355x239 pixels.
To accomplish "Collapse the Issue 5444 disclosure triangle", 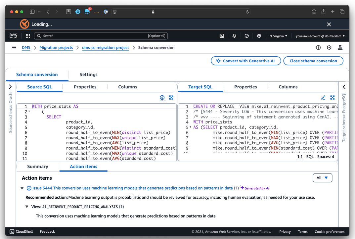I will tap(22, 188).
